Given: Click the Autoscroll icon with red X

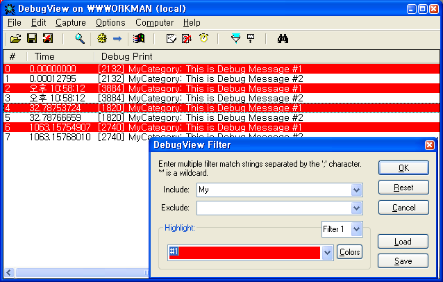Looking at the screenshot, I should pyautogui.click(x=187, y=38).
